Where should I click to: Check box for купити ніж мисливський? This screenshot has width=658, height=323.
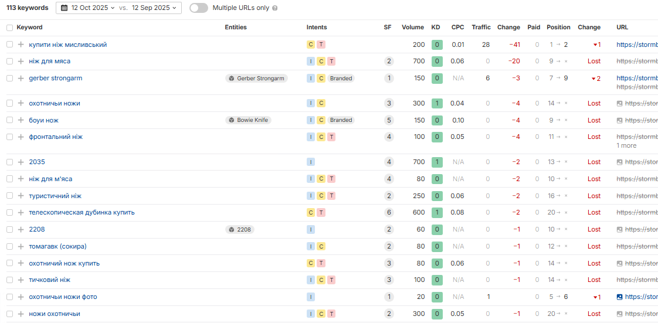(9, 45)
